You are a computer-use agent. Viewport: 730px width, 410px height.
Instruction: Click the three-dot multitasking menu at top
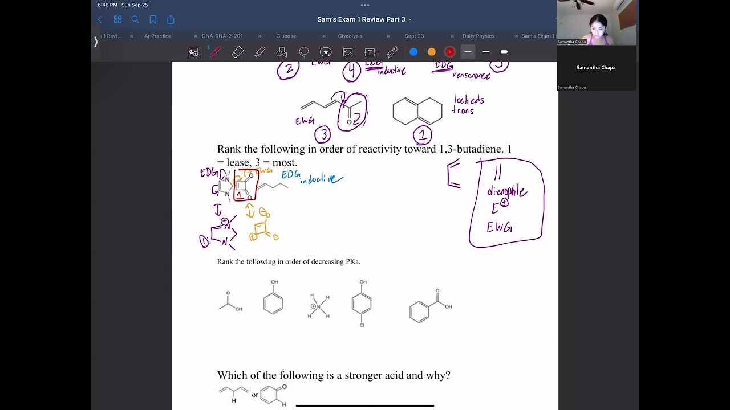365,5
